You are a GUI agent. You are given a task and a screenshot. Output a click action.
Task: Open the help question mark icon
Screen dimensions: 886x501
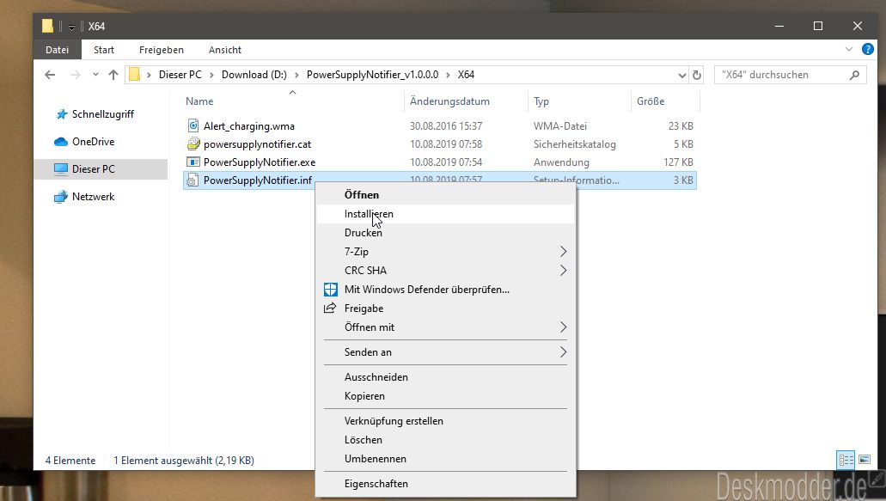(x=868, y=49)
